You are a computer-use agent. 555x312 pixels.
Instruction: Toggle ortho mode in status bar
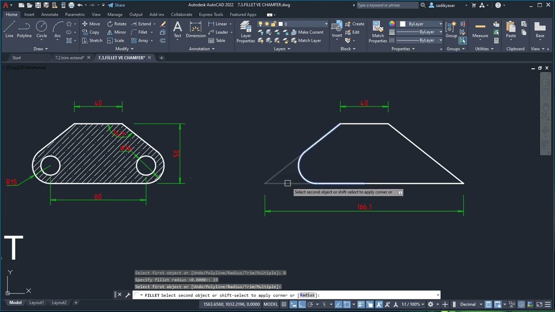point(302,304)
